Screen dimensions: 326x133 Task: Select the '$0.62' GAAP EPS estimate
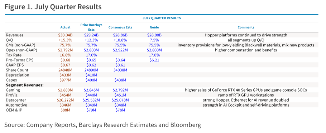pyautogui.click(x=91, y=65)
